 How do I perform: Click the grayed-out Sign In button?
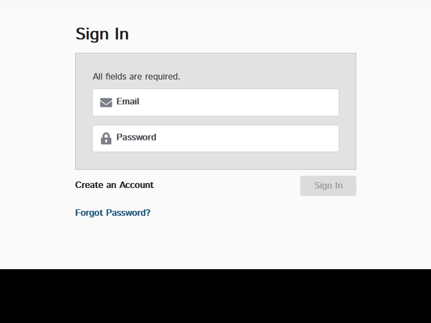coord(328,186)
